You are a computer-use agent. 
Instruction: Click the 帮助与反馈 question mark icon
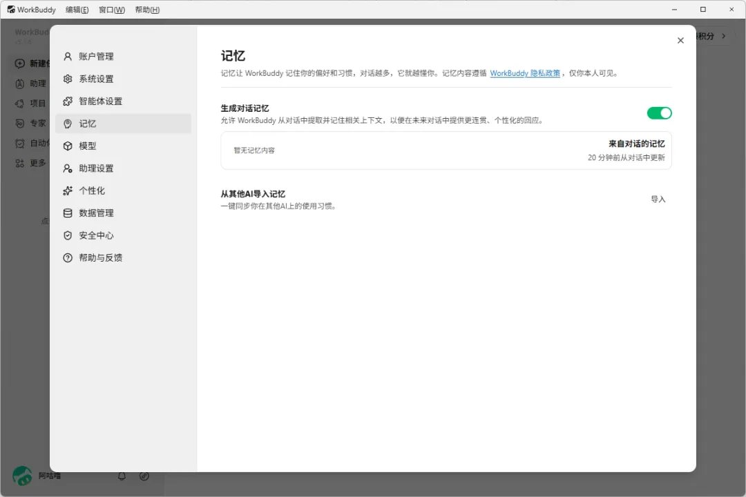68,257
